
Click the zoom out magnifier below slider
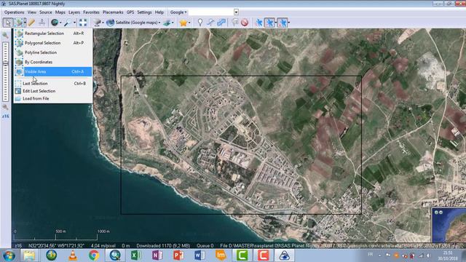5,107
